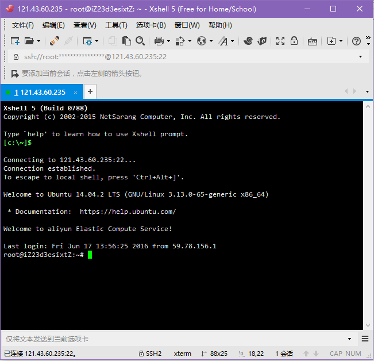Expand the Open session dropdown arrow
This screenshot has width=374, height=361.
pyautogui.click(x=38, y=41)
